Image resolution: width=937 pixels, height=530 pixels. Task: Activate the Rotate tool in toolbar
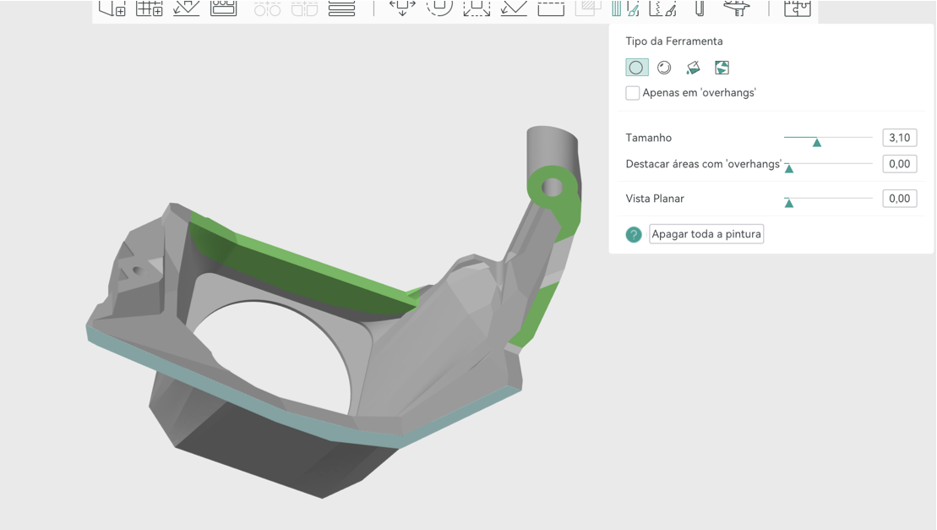coord(439,8)
